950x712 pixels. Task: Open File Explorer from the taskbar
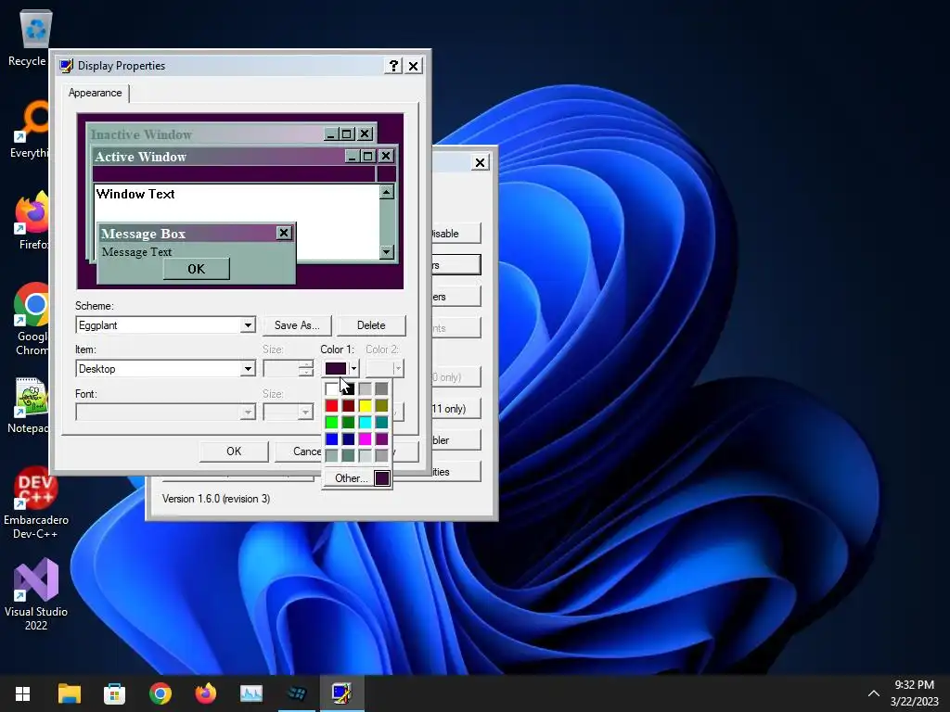pyautogui.click(x=69, y=693)
